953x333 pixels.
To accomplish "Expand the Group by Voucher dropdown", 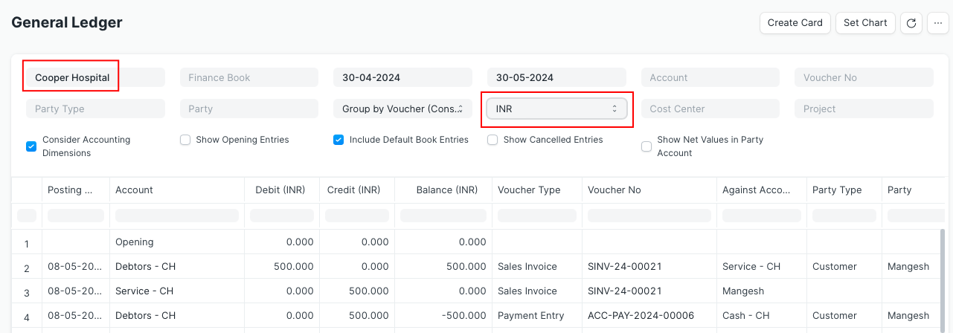I will pos(402,109).
